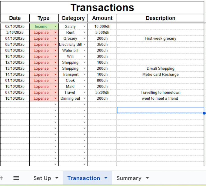Select the Category column header

[73, 18]
